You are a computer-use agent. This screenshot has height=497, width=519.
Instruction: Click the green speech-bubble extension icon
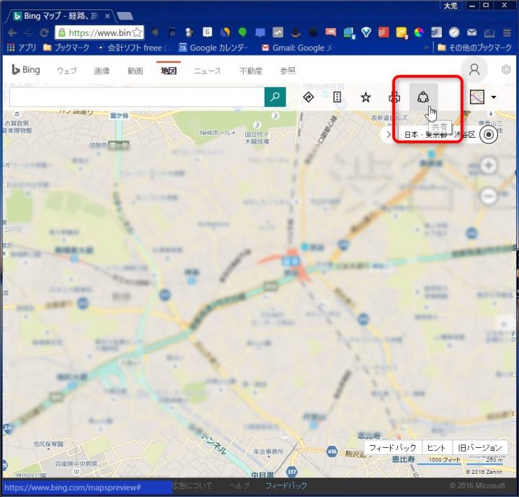[243, 32]
